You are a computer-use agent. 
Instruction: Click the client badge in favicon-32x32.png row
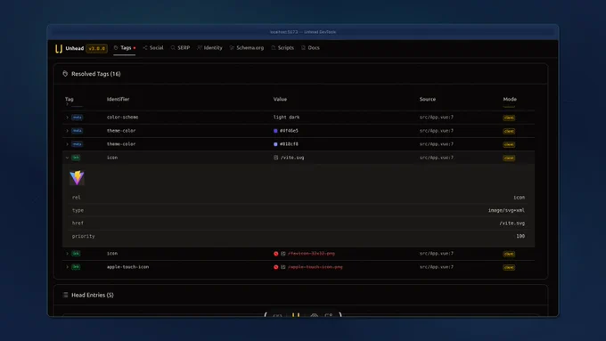pyautogui.click(x=509, y=254)
